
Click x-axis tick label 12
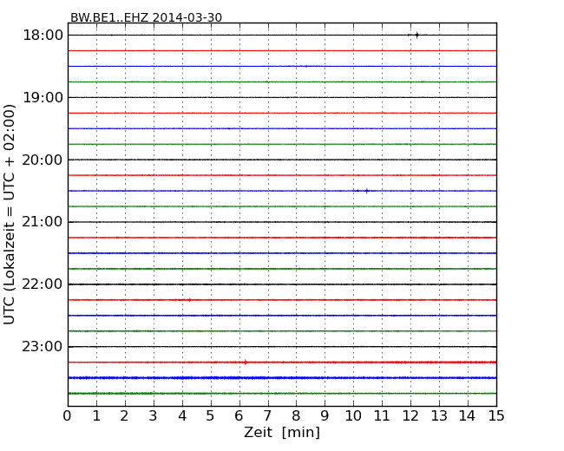[x=410, y=415]
